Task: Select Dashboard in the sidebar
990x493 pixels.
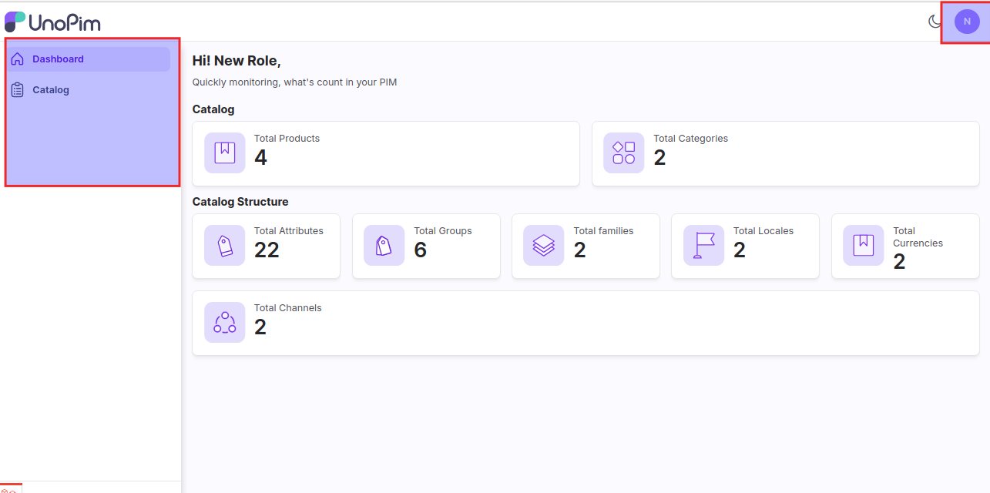Action: pos(58,59)
